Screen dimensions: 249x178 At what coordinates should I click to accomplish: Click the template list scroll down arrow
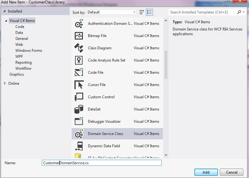(166, 155)
